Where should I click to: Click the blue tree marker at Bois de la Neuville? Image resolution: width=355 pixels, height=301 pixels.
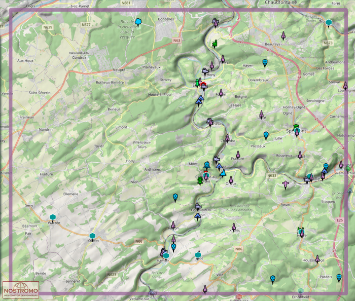pyautogui.click(x=138, y=22)
